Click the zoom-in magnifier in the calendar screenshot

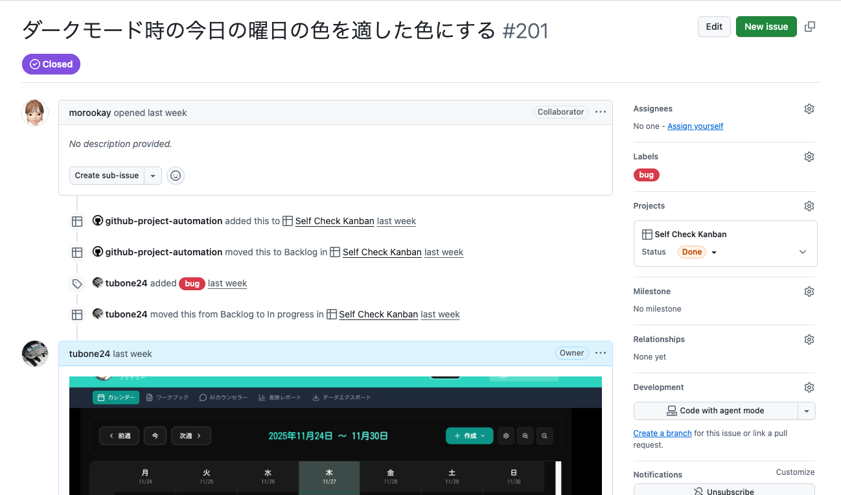pyautogui.click(x=525, y=435)
